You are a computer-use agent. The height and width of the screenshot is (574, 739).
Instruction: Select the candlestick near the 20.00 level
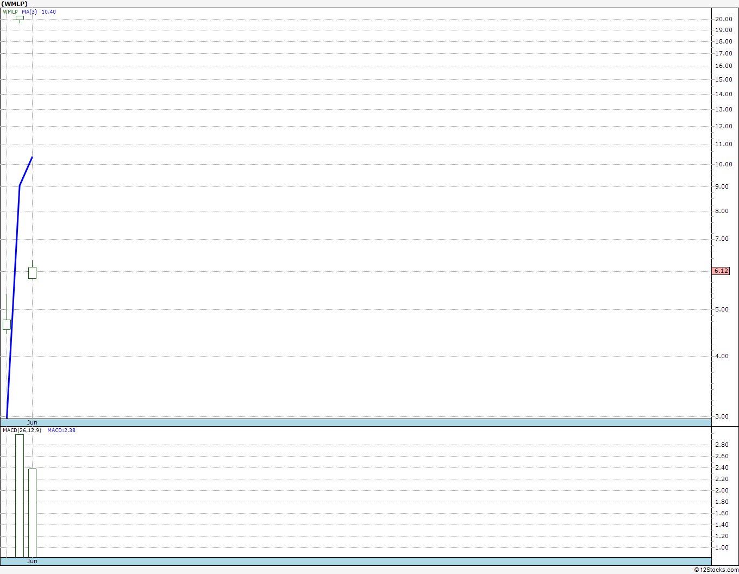[20, 18]
